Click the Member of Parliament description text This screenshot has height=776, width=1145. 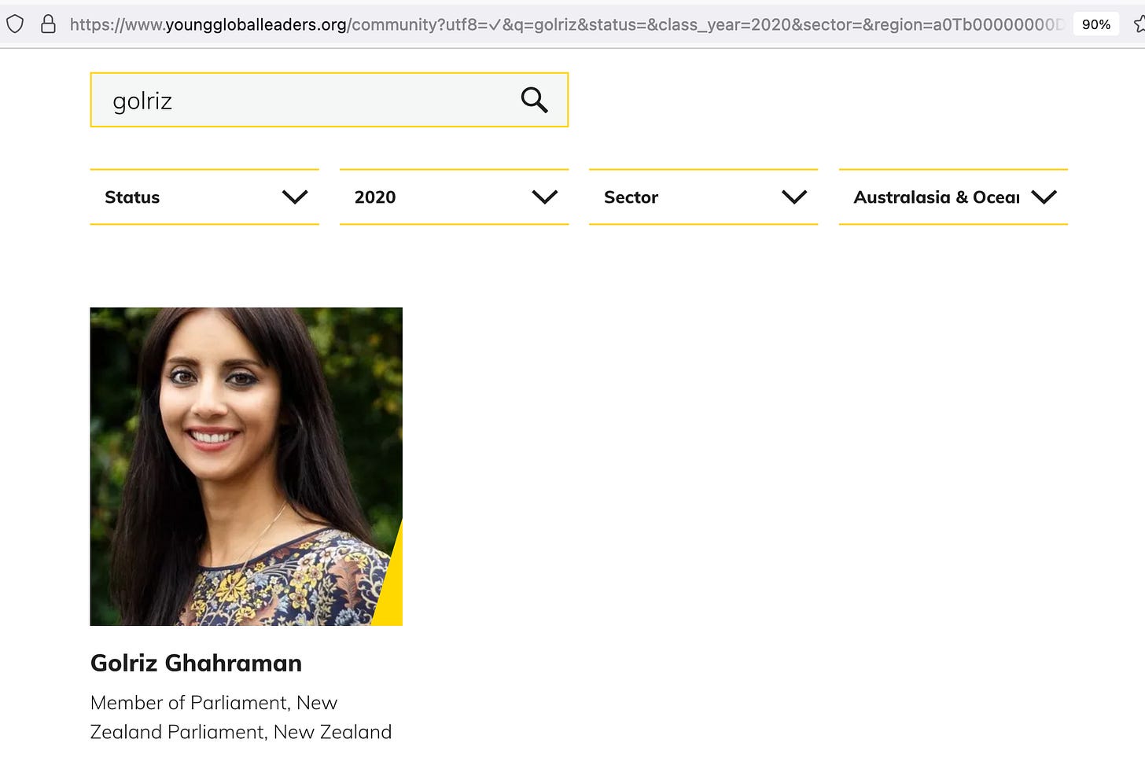click(241, 717)
